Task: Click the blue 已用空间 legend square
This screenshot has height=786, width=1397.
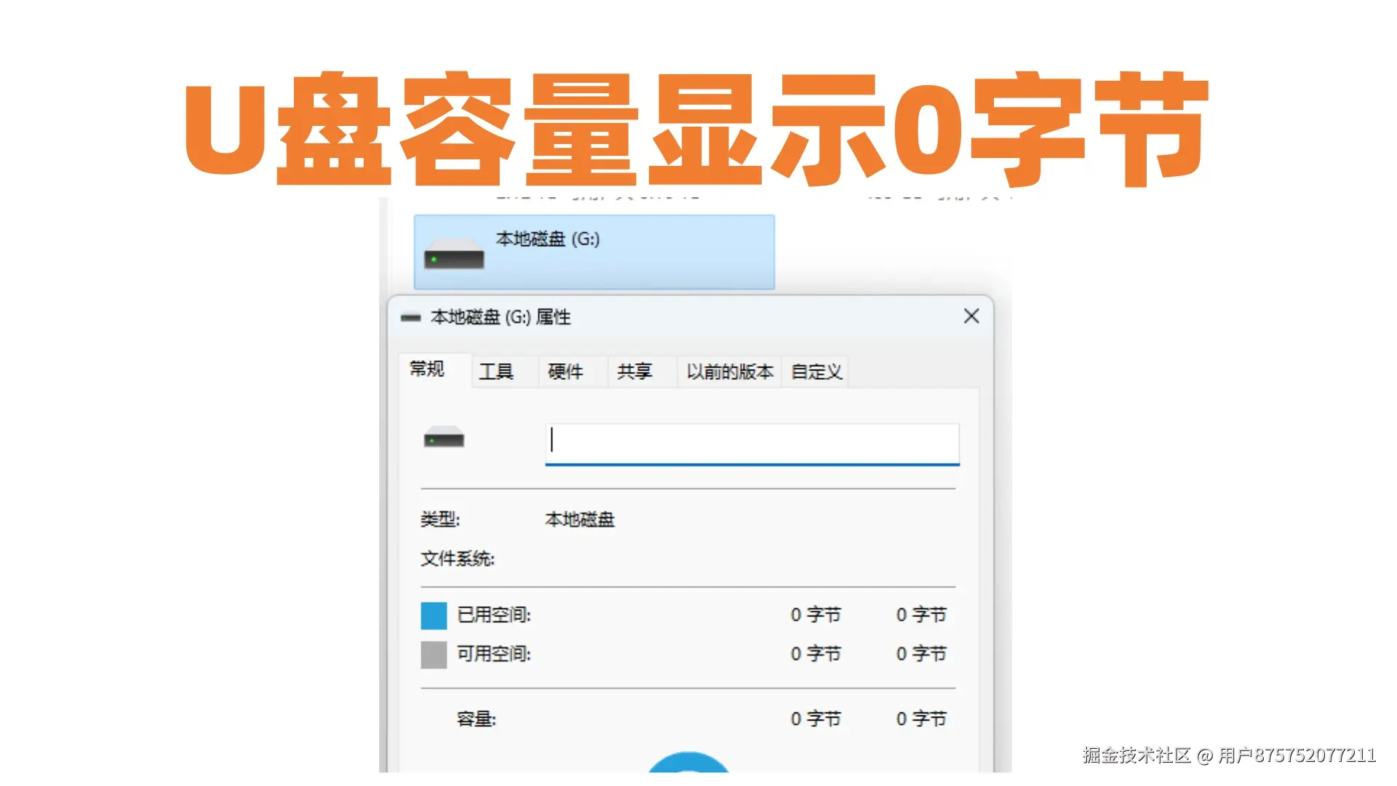Action: pyautogui.click(x=433, y=615)
